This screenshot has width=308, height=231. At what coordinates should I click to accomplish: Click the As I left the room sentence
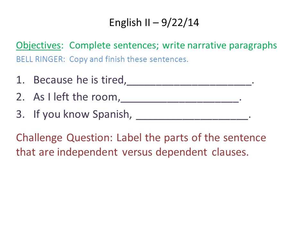pyautogui.click(x=77, y=97)
